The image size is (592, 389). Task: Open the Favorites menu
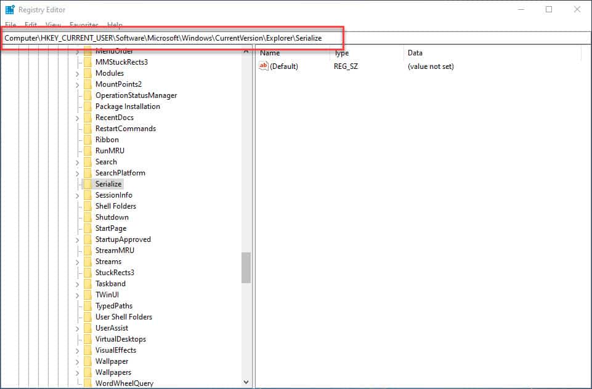point(84,25)
